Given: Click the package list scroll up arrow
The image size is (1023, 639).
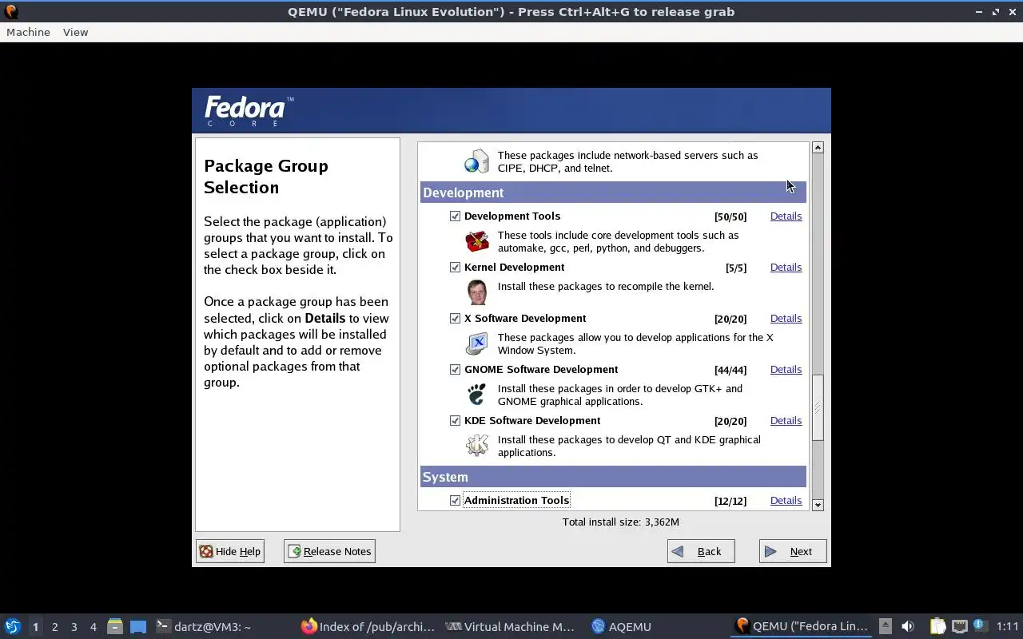Looking at the screenshot, I should 818,148.
